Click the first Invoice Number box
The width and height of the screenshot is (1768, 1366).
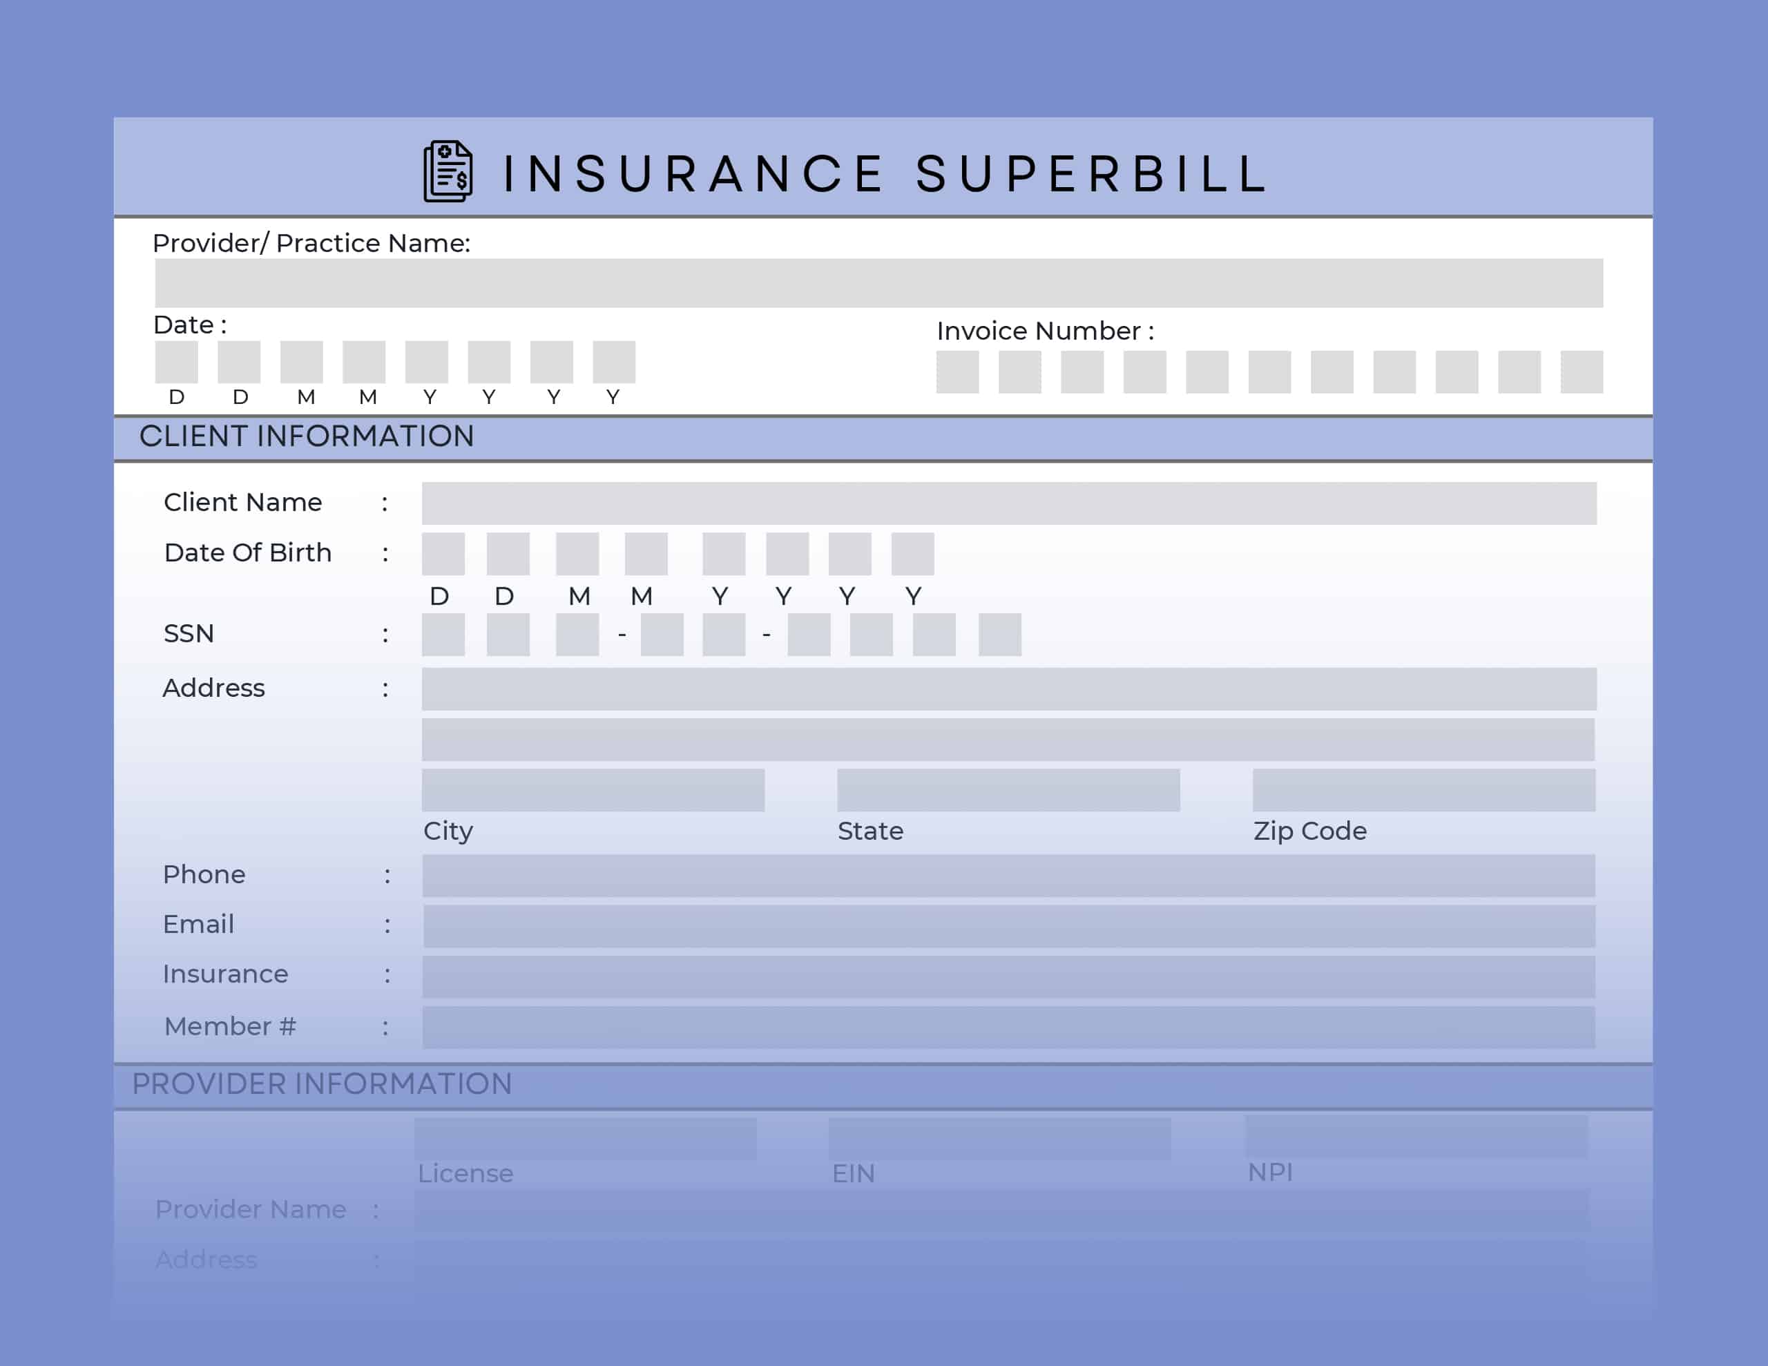click(x=957, y=372)
